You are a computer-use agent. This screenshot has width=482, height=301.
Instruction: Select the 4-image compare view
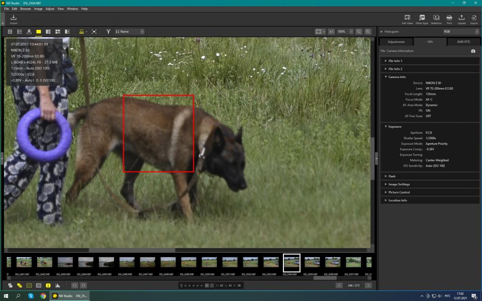[x=57, y=32]
